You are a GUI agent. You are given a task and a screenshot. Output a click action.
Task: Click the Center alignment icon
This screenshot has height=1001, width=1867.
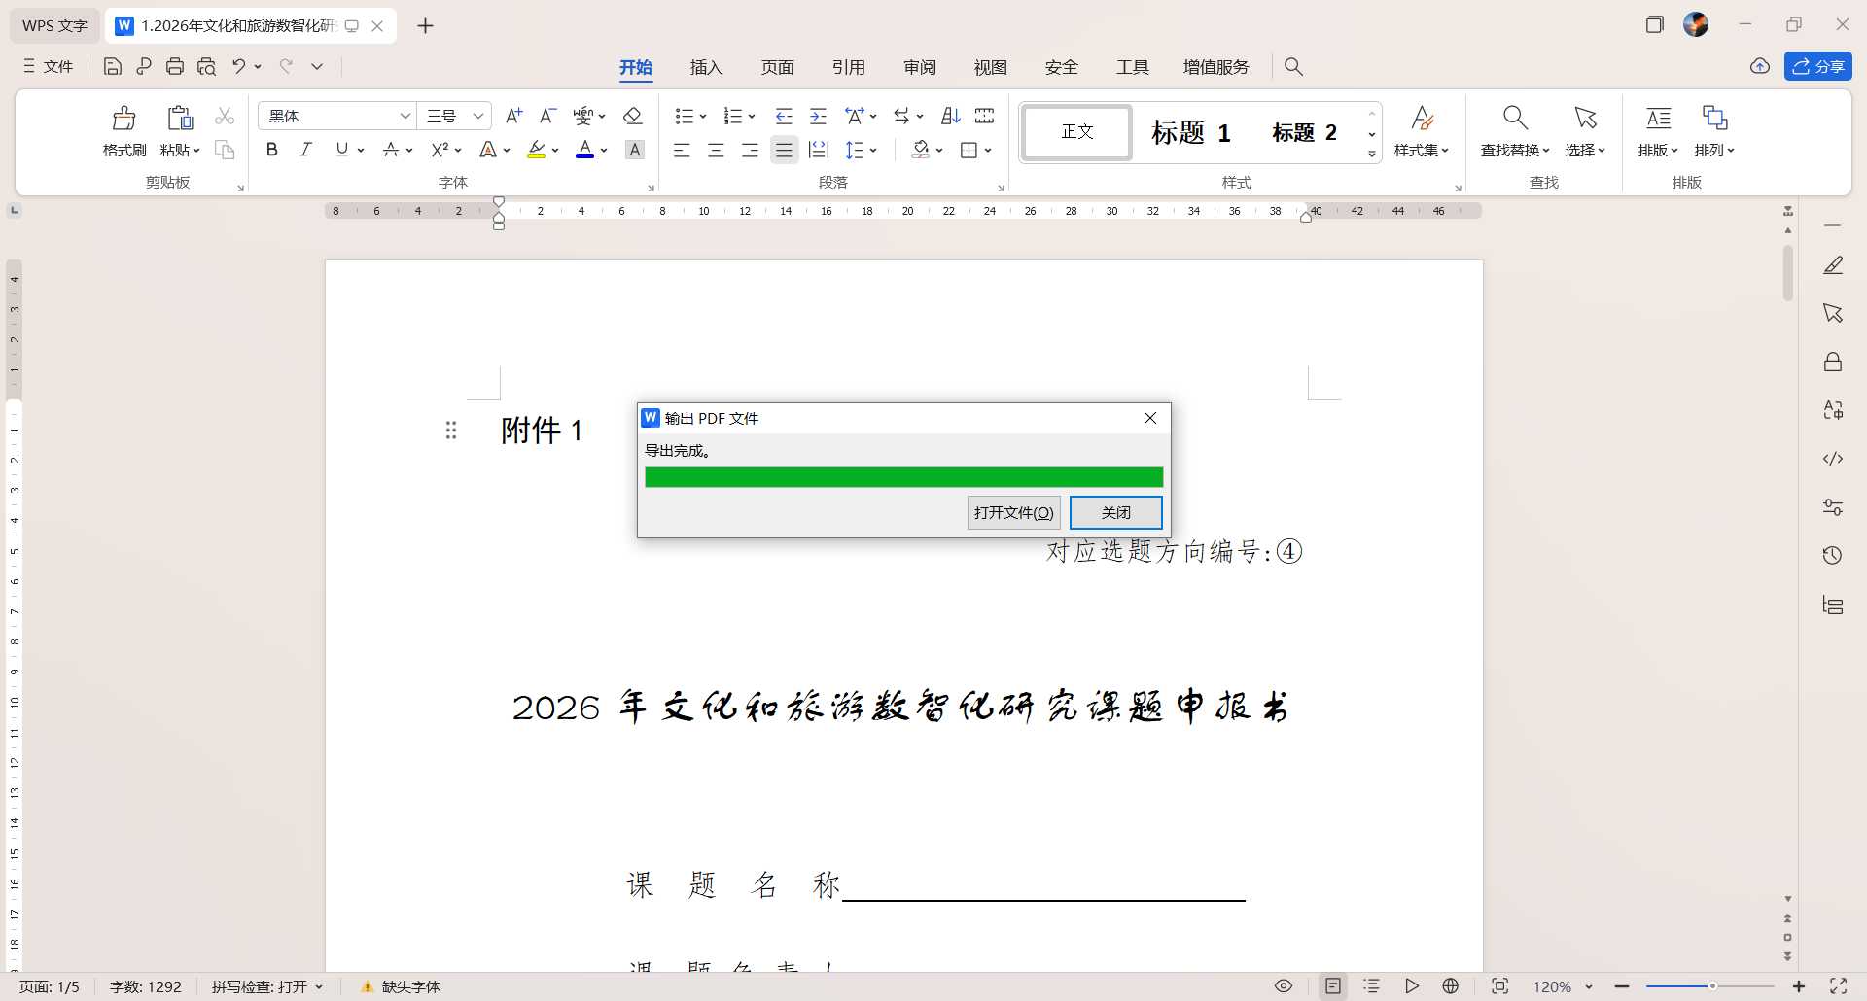point(716,150)
